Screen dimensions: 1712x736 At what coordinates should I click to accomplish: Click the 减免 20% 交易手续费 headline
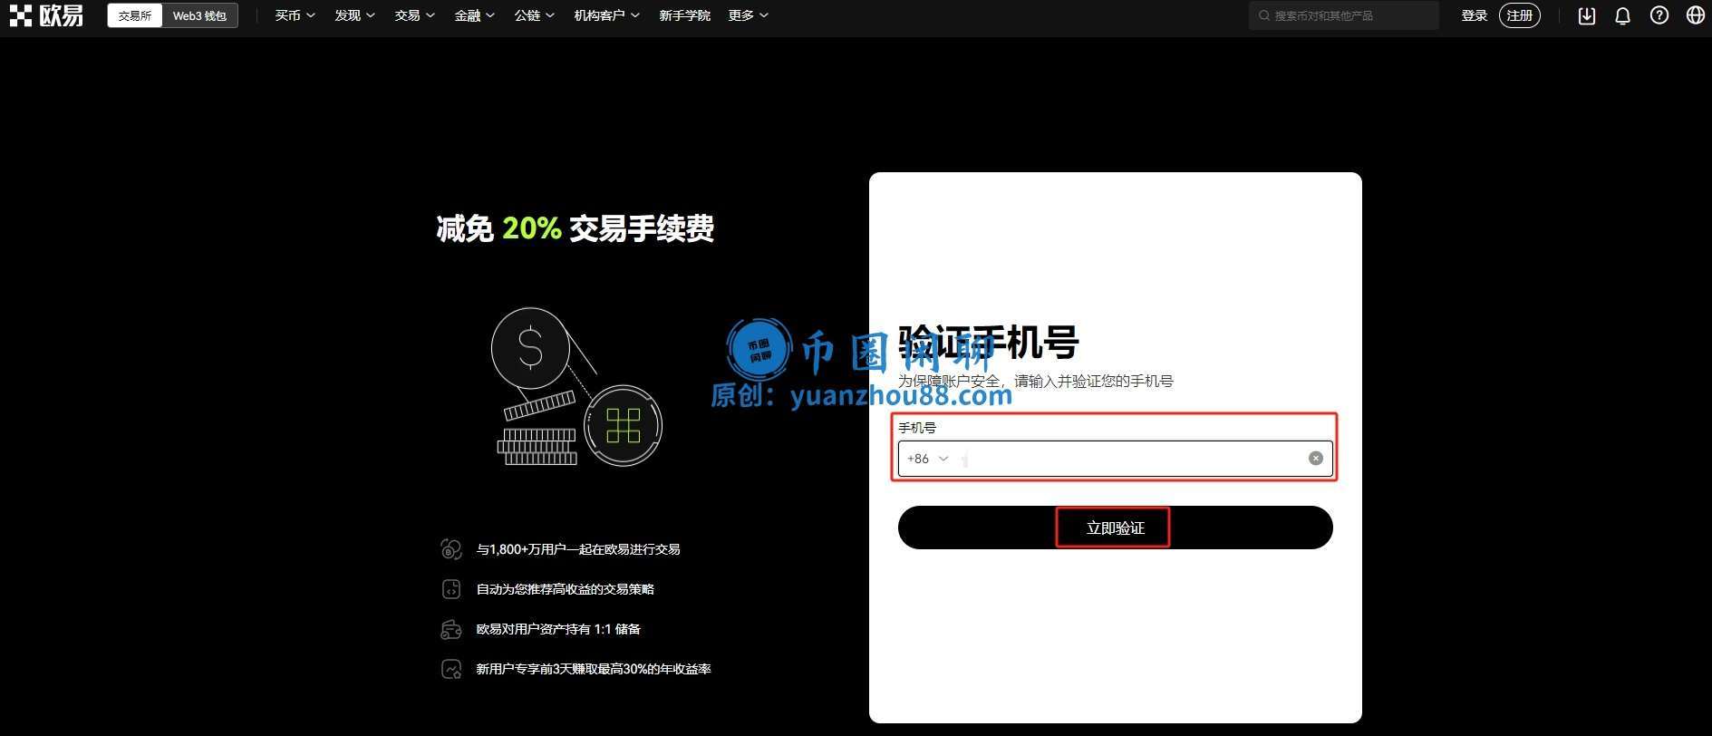tap(576, 228)
